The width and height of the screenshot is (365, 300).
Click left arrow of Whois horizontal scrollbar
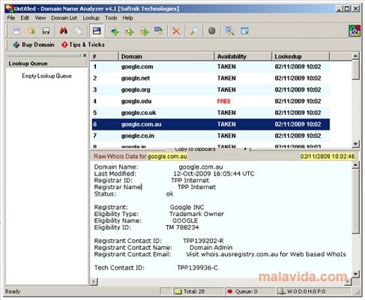94,282
